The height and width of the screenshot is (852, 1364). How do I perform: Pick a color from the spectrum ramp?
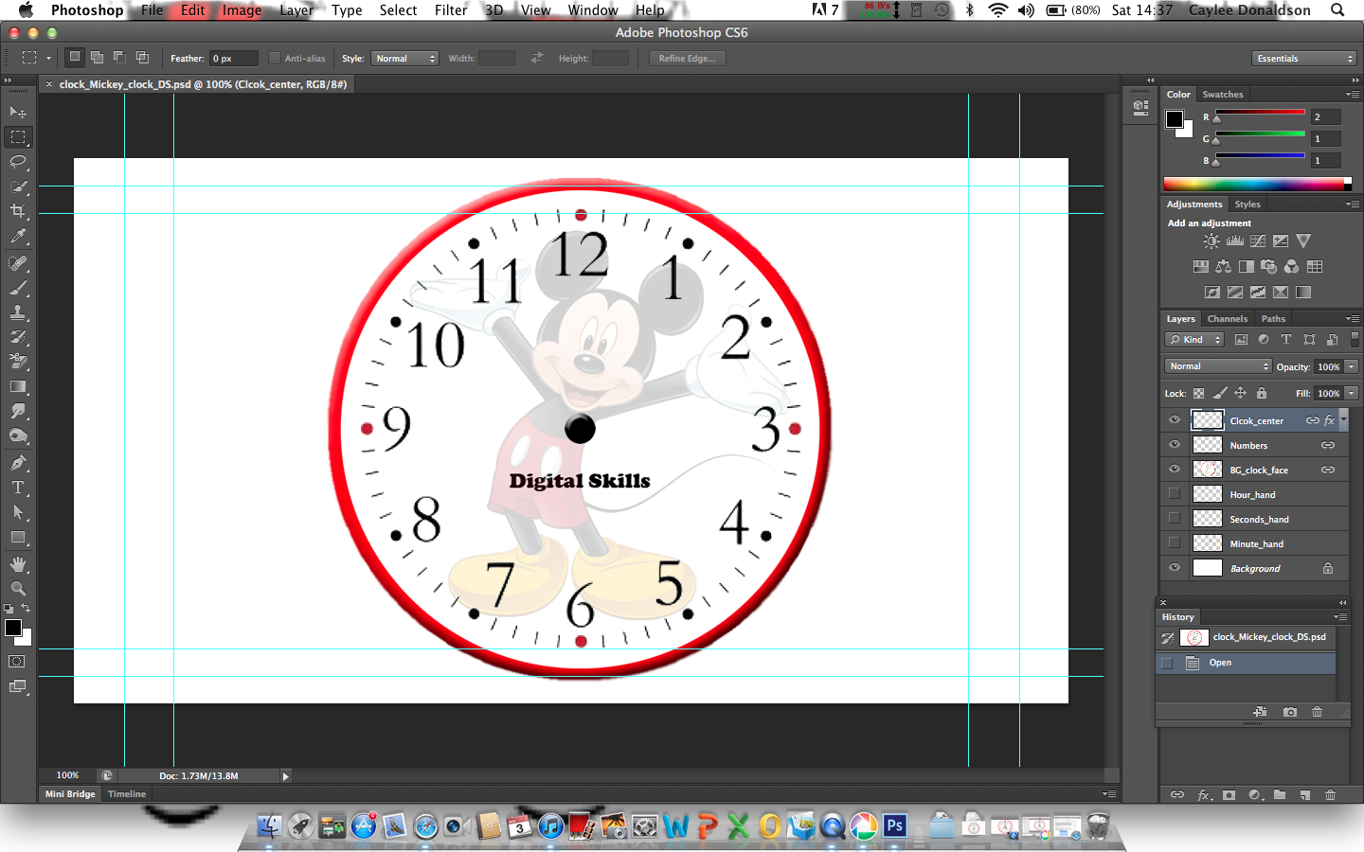pos(1258,184)
